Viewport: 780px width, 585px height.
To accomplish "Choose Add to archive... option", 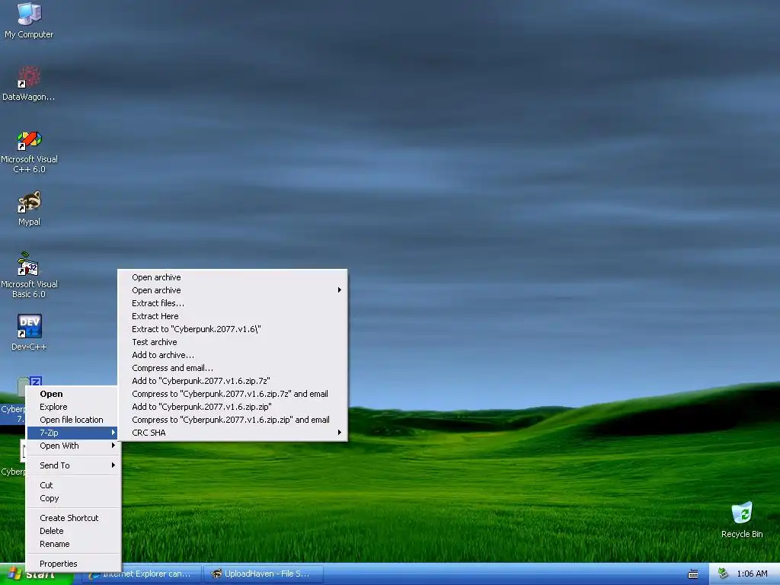I will pyautogui.click(x=232, y=355).
